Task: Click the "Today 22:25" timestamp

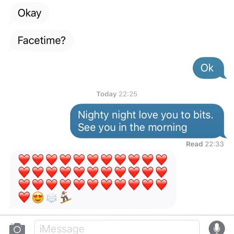Action: (x=117, y=94)
